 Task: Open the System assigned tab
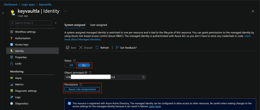[75, 25]
